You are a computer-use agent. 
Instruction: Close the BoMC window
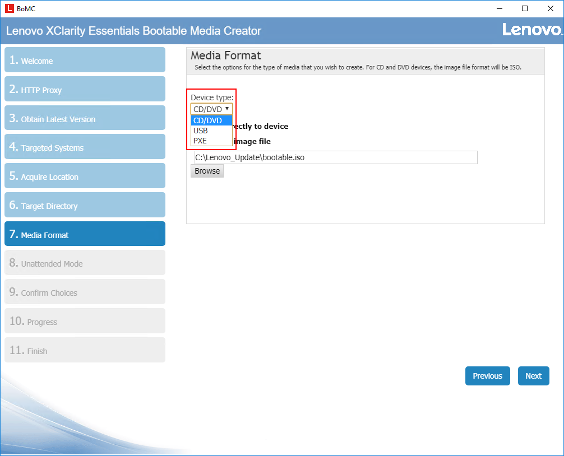click(551, 8)
